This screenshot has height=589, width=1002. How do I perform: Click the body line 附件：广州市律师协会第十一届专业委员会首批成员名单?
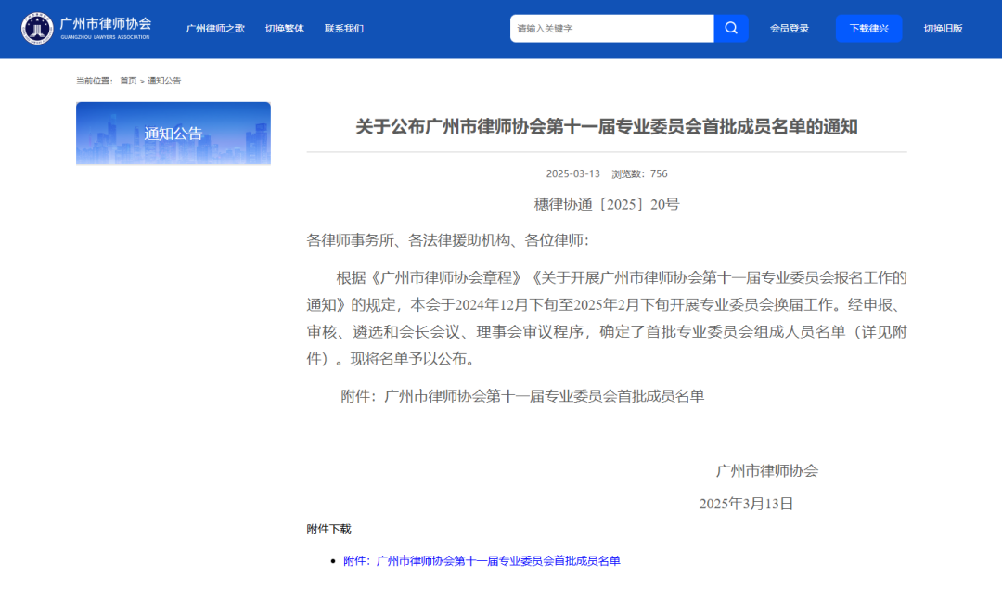pyautogui.click(x=522, y=396)
